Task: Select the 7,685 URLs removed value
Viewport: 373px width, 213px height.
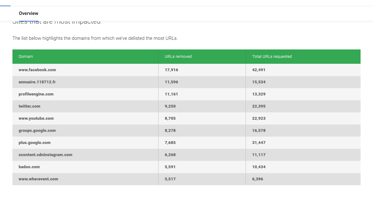Action: coord(170,143)
